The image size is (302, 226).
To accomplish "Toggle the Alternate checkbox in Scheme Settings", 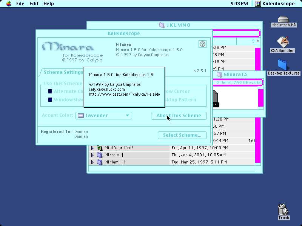I will (50, 91).
